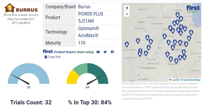
Task: Share the product report by email icon
Action: 98,52
